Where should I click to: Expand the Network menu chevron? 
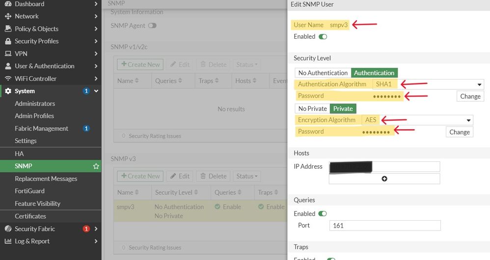96,16
